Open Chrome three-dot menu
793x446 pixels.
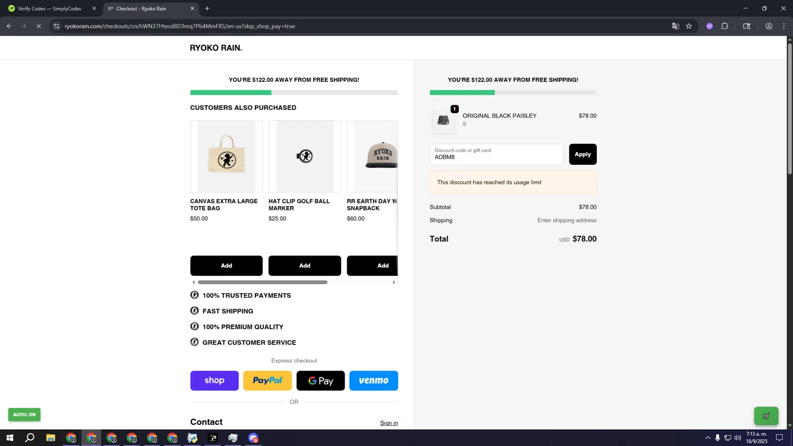784,26
